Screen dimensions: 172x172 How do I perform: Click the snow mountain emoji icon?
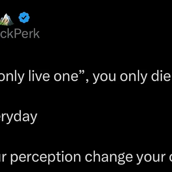(x=6, y=19)
